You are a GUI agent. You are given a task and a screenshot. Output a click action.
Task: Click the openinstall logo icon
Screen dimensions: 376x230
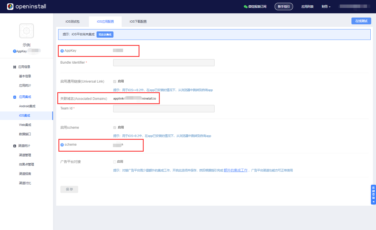10,7
